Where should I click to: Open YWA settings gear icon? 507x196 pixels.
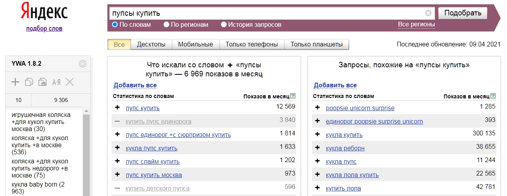[x=83, y=64]
